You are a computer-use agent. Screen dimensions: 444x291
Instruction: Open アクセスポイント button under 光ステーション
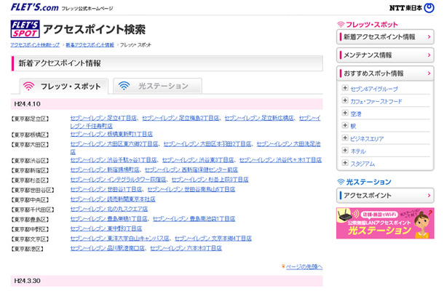385,195
